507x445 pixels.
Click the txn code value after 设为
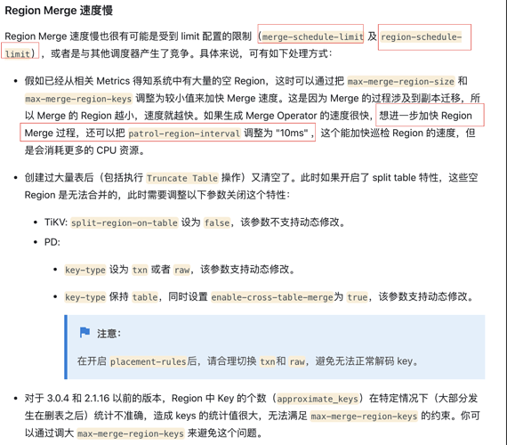coord(140,270)
